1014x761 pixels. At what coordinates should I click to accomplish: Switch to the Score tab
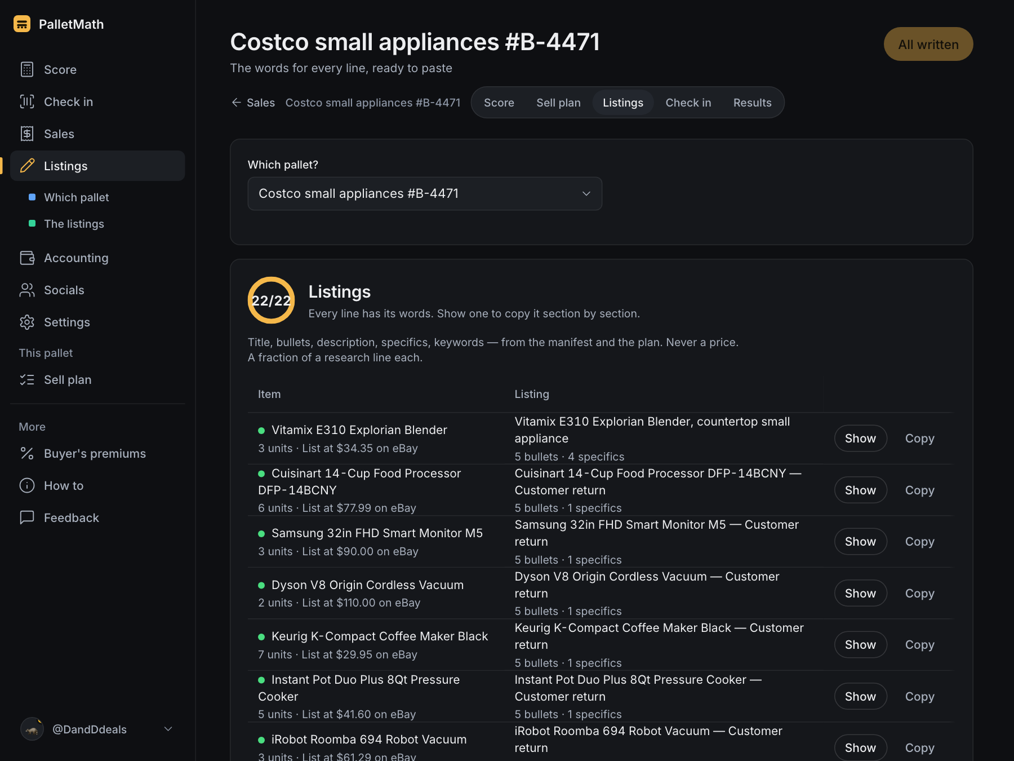point(499,103)
